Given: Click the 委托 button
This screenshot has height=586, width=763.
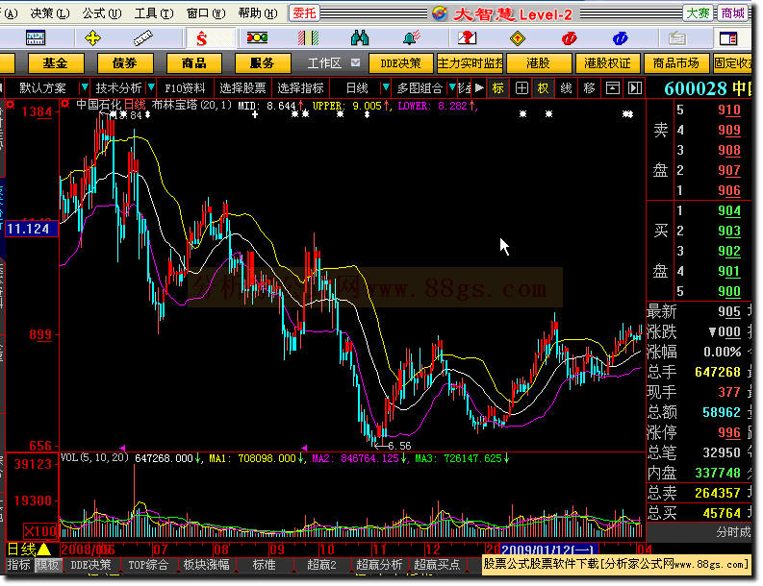Looking at the screenshot, I should coord(305,13).
